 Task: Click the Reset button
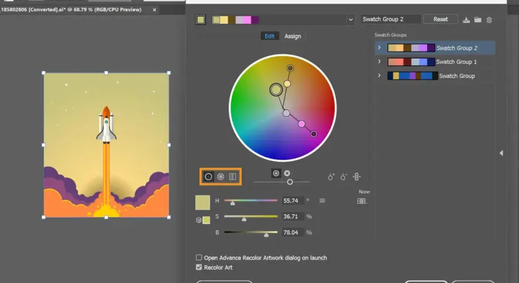(441, 19)
